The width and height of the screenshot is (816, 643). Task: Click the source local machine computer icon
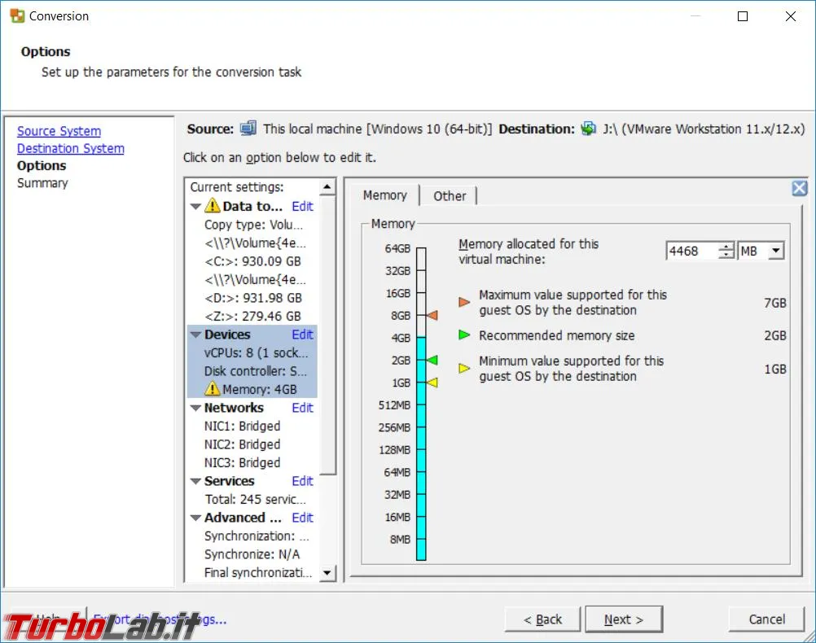(248, 128)
